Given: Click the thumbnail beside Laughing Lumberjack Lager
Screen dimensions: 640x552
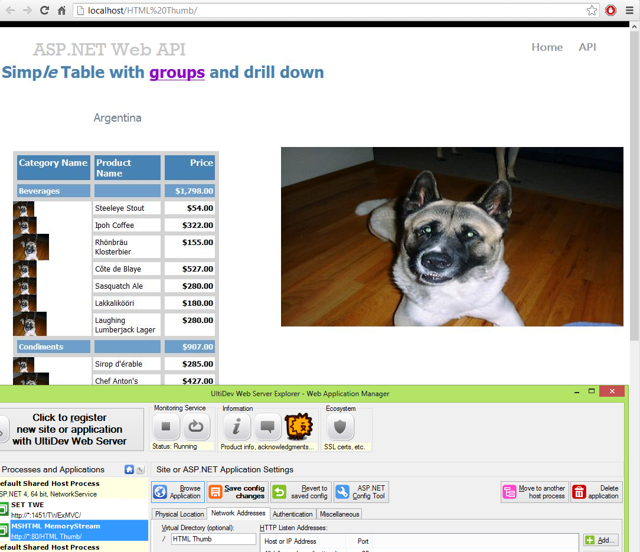Looking at the screenshot, I should [30, 324].
